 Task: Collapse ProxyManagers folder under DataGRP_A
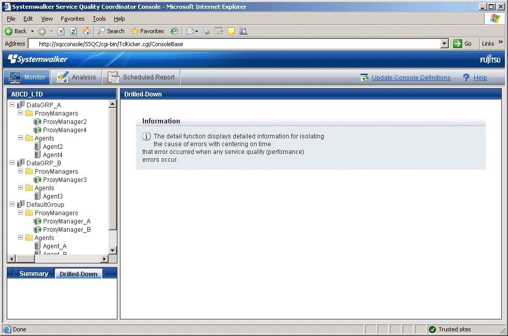coord(20,113)
